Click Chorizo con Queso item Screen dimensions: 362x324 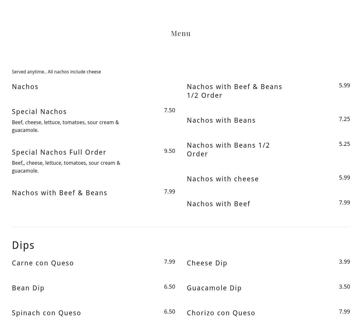(x=221, y=313)
